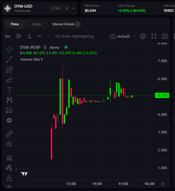Select the trend line drawing tool
This screenshot has height=191, width=175.
(9, 60)
